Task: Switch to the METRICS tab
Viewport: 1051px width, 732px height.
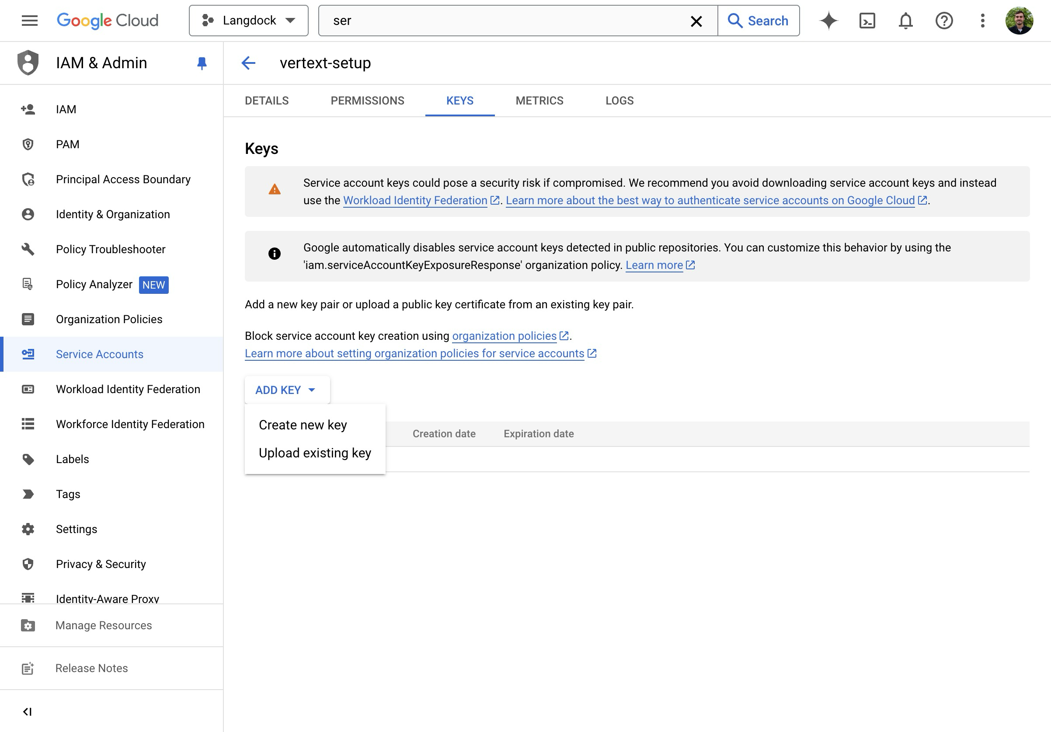Action: [539, 101]
